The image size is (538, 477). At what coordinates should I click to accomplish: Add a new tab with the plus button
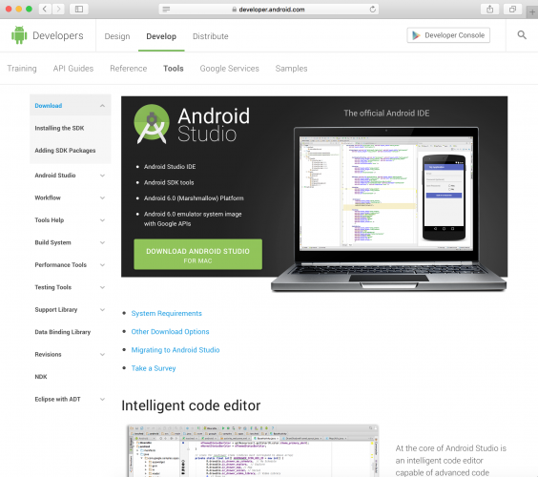532,12
